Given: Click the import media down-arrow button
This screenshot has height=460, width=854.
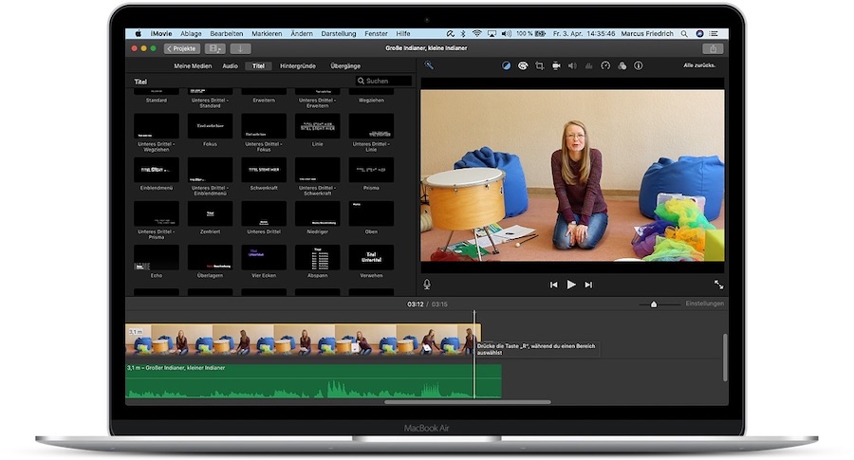Looking at the screenshot, I should tap(240, 48).
